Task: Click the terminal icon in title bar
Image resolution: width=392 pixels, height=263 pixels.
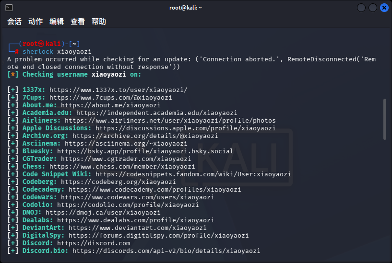Action: click(x=9, y=8)
